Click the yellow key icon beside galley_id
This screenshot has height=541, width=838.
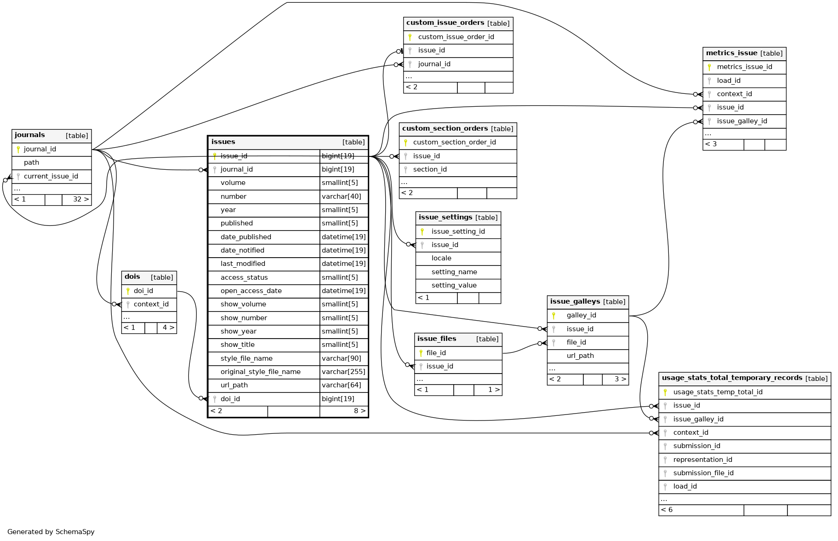click(x=554, y=316)
